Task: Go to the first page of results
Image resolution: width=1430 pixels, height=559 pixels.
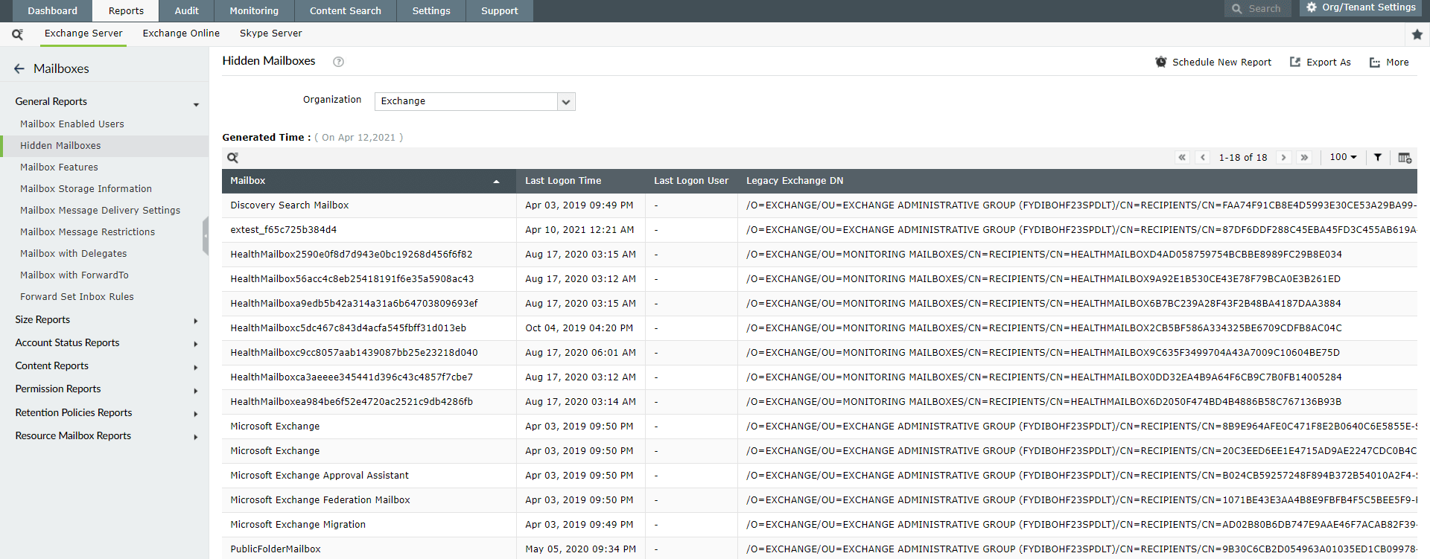Action: pyautogui.click(x=1182, y=157)
